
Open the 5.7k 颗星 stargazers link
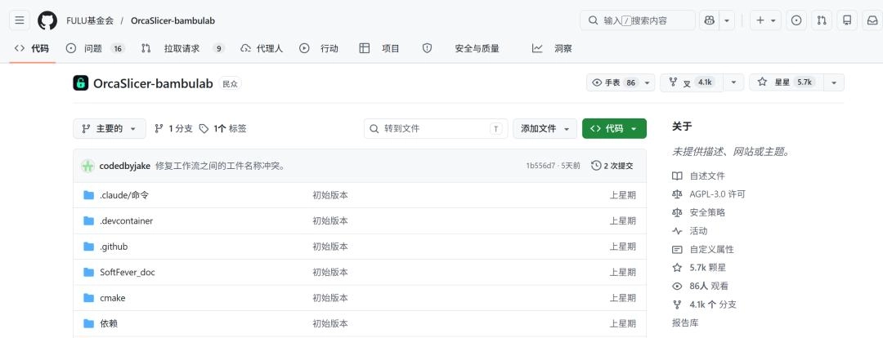[699, 268]
